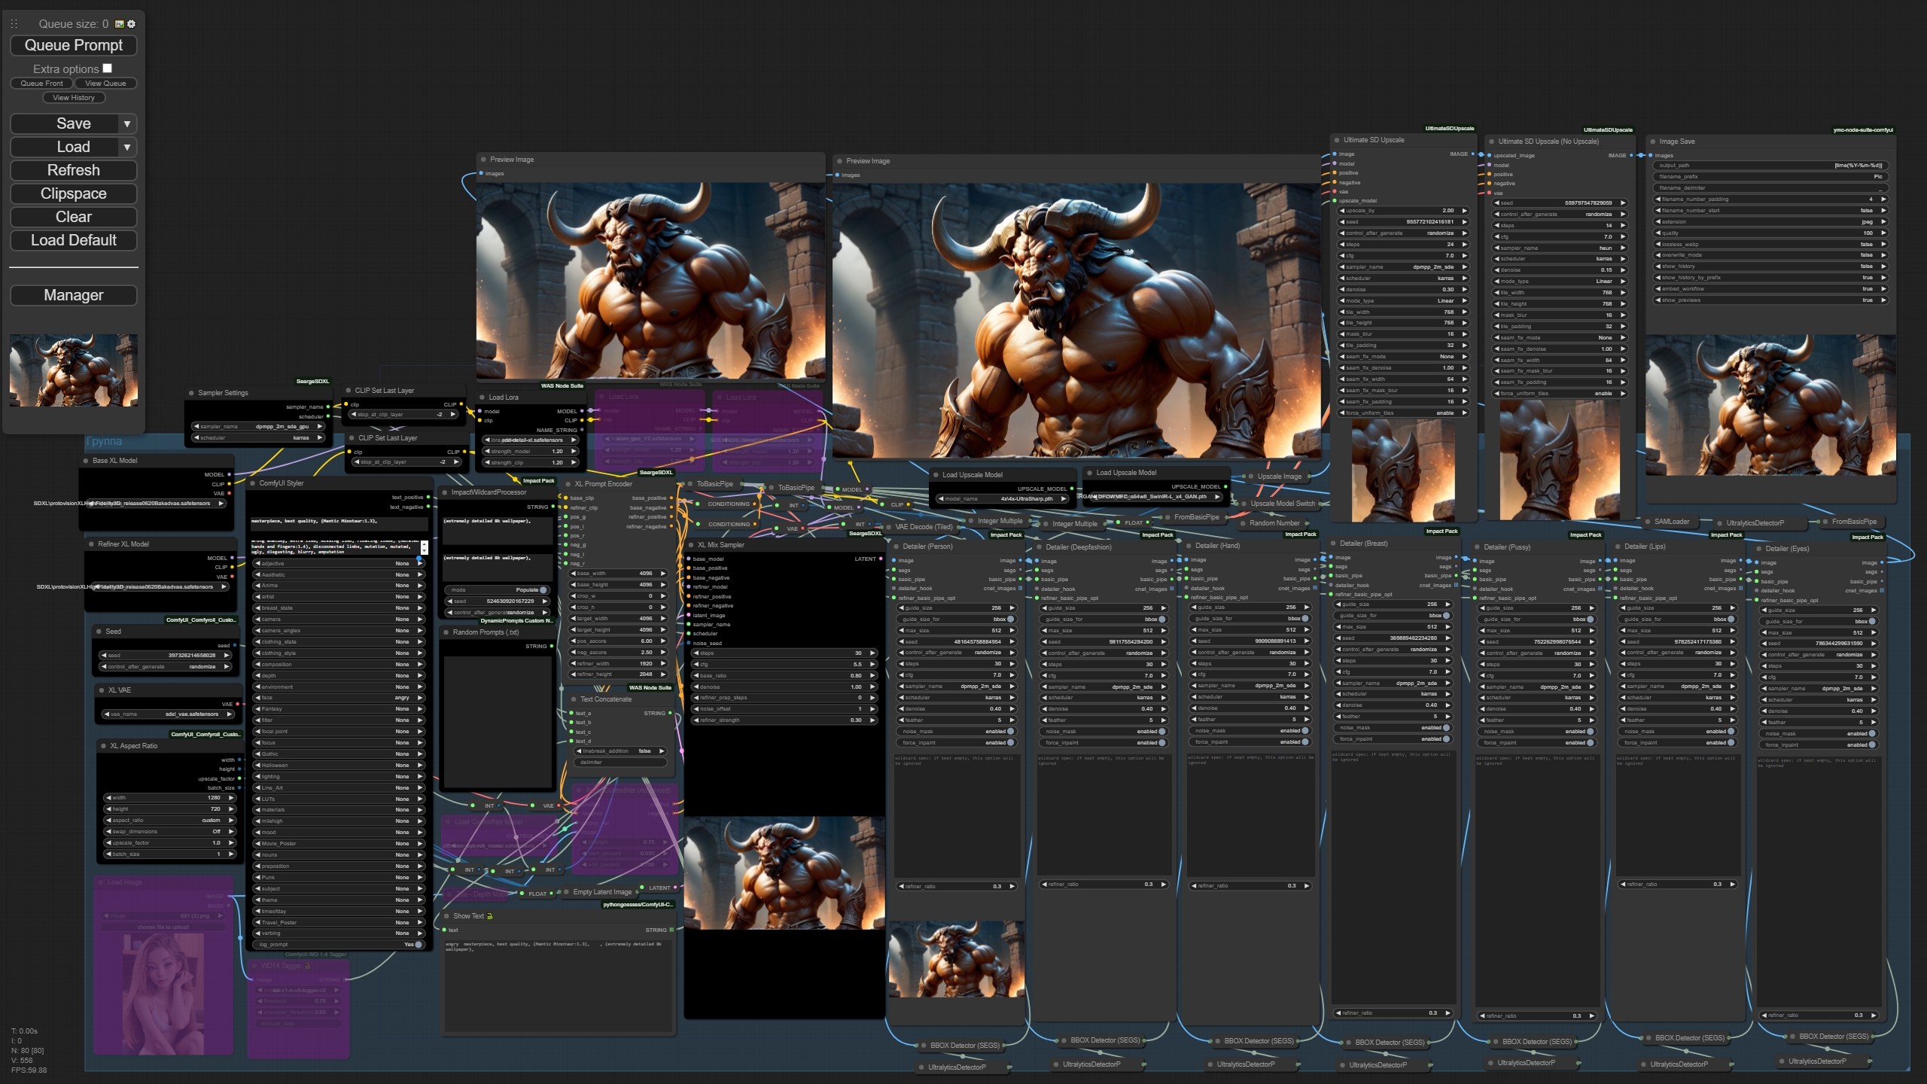
Task: Collapse the Ultimate SD Upscale node dot
Action: pyautogui.click(x=1337, y=140)
